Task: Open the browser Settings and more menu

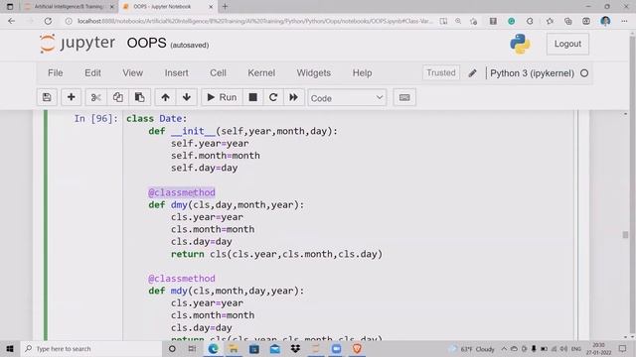Action: [624, 21]
